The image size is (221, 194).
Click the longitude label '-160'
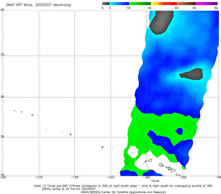point(147,177)
